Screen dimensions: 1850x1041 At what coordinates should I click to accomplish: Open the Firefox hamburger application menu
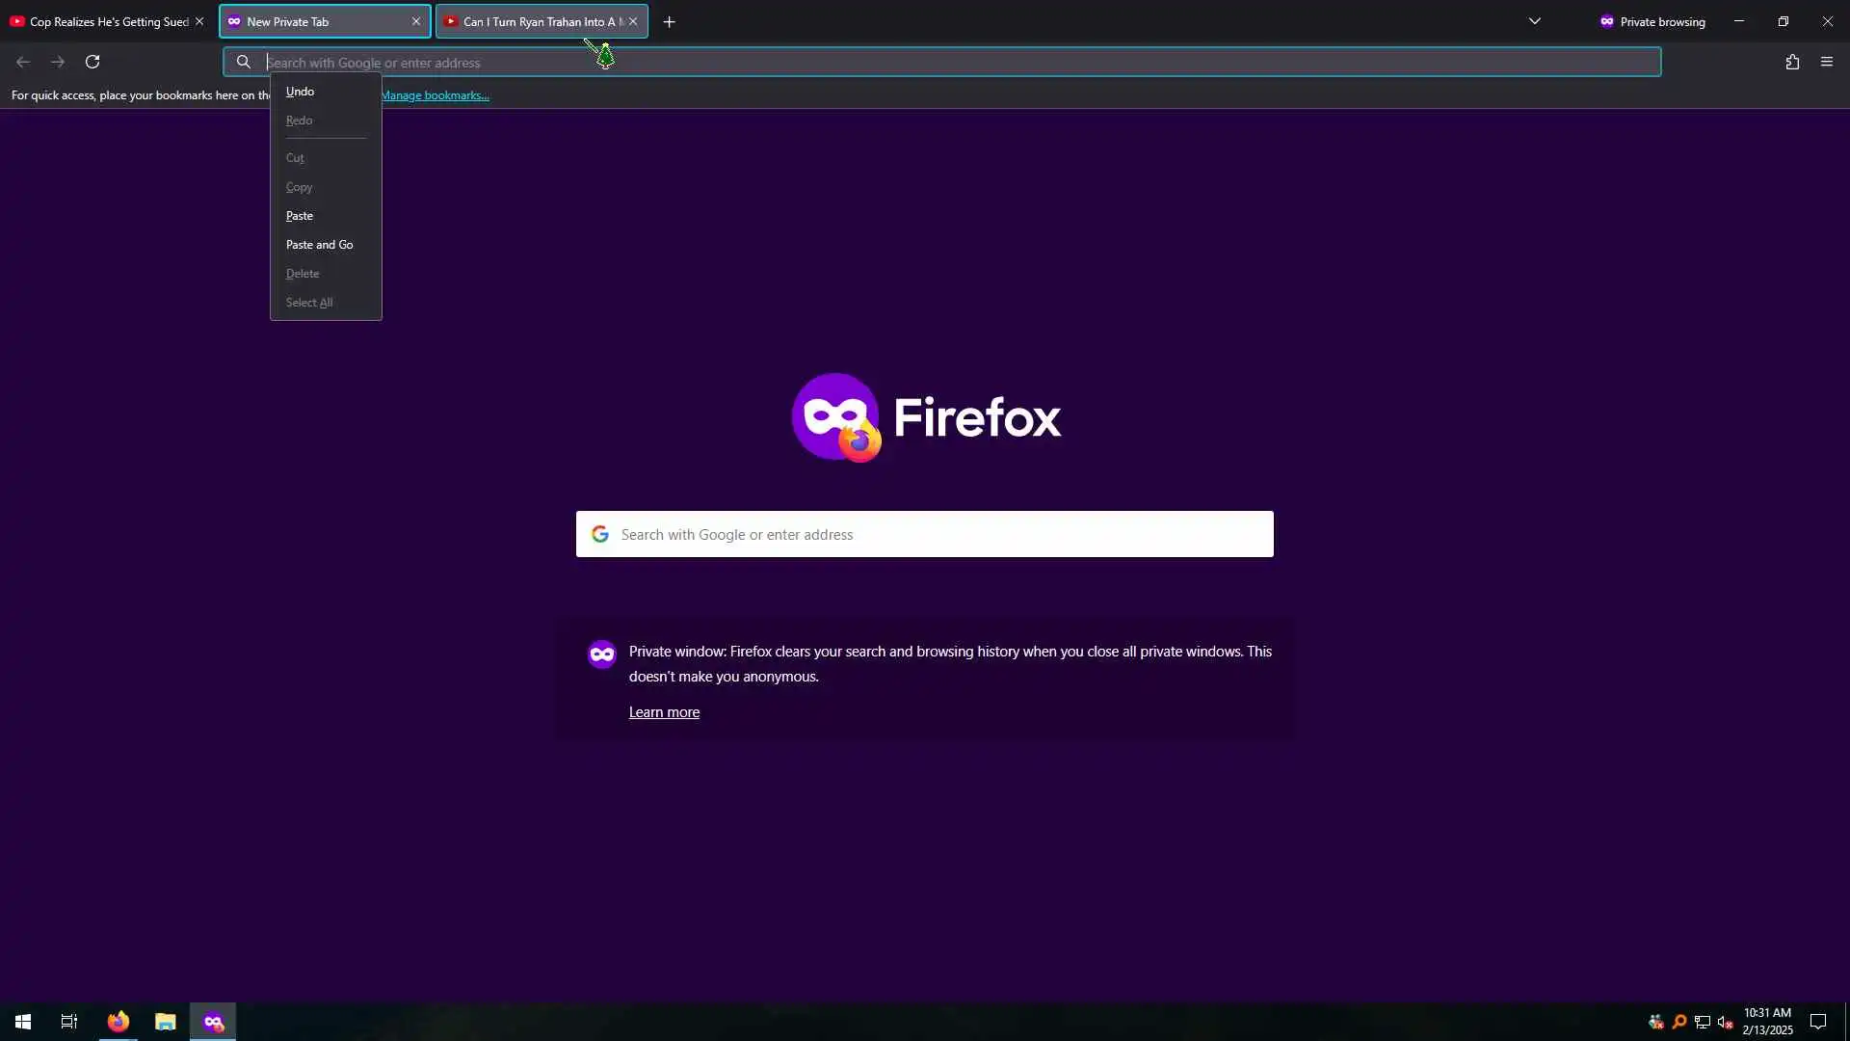(1826, 62)
